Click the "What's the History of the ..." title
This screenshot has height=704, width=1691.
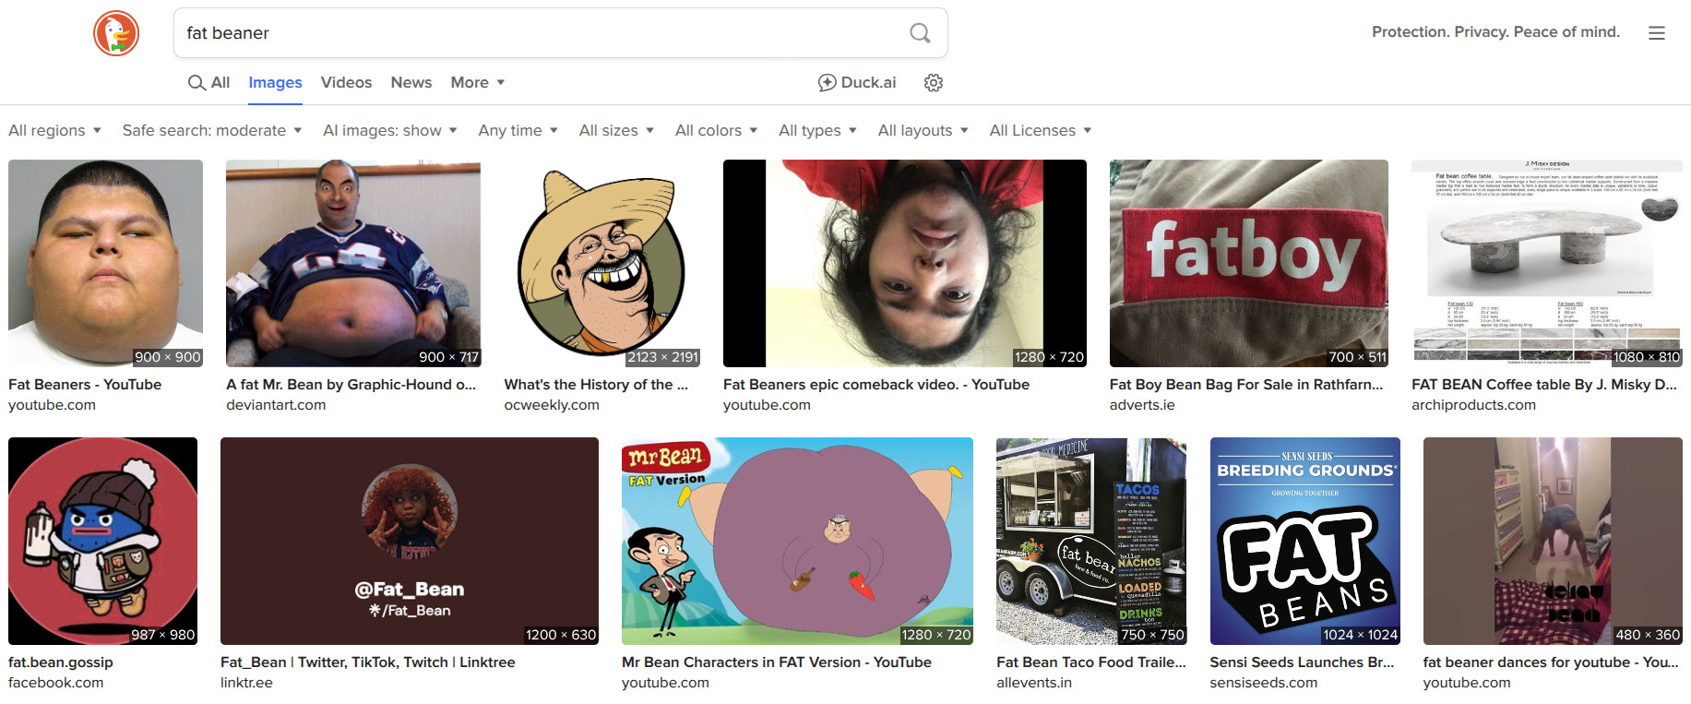click(x=596, y=385)
